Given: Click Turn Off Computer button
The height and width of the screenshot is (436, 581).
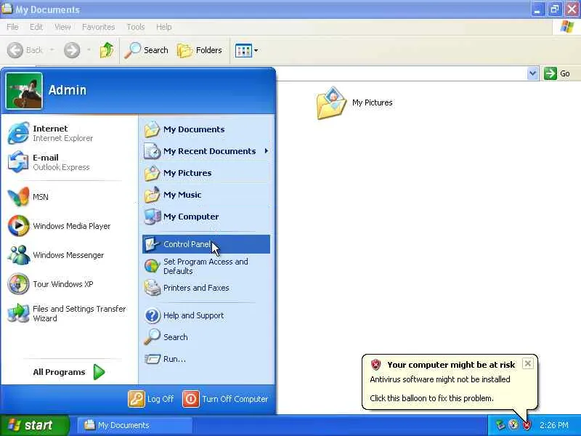Looking at the screenshot, I should coord(225,399).
